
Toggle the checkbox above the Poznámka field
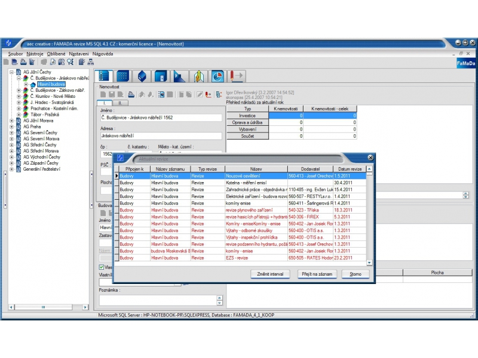101,267
